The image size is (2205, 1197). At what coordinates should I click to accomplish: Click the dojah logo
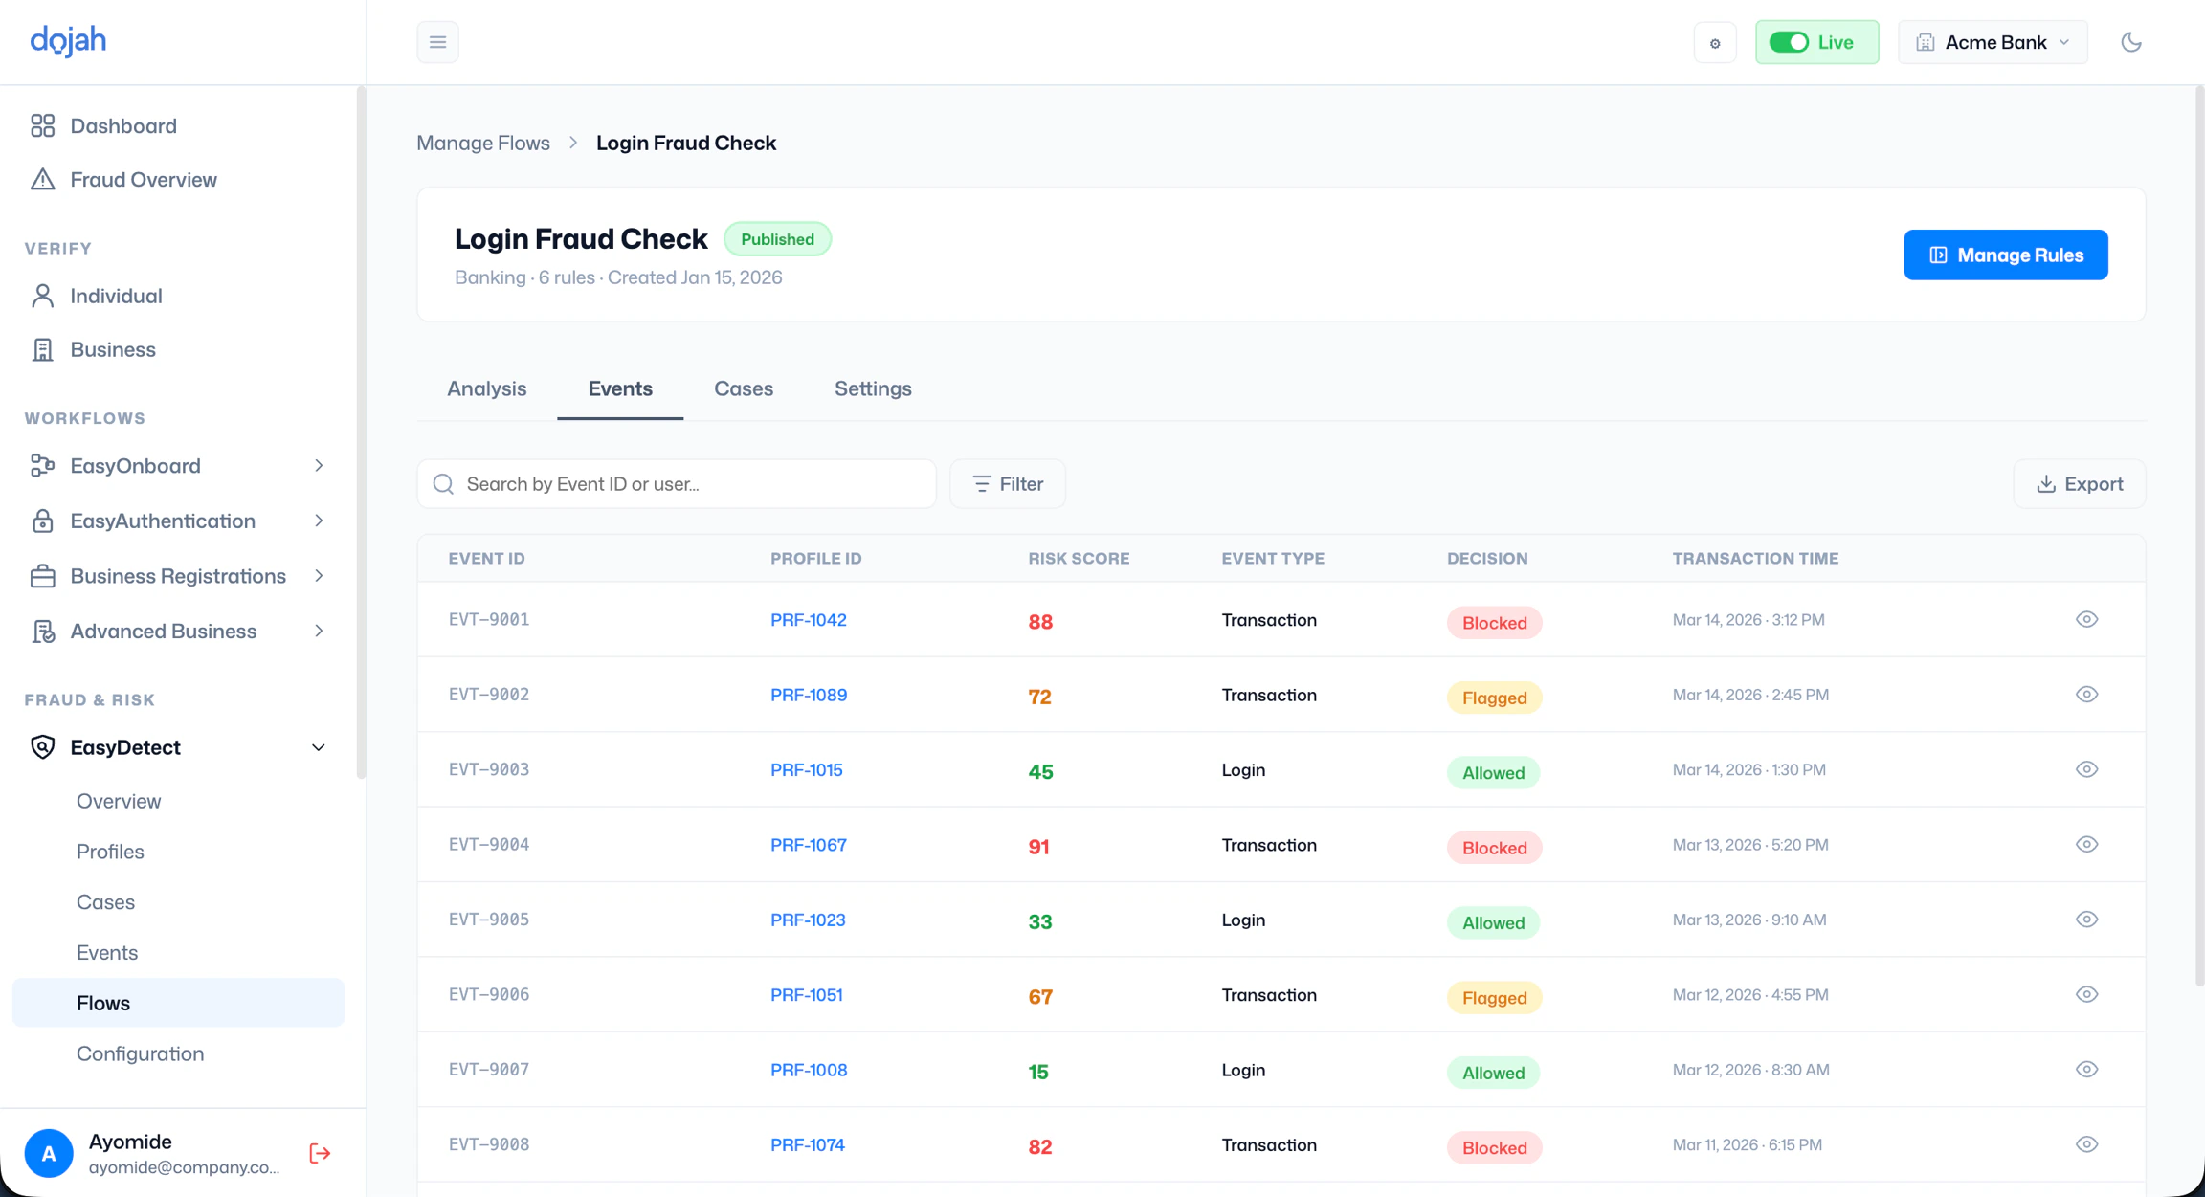(68, 40)
